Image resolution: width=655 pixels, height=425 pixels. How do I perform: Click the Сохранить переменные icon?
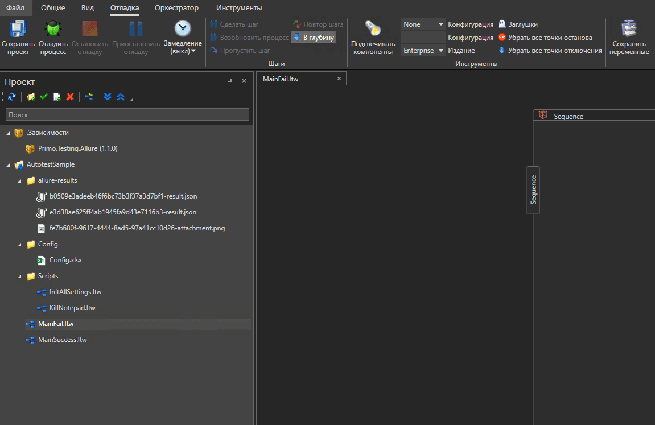click(629, 30)
